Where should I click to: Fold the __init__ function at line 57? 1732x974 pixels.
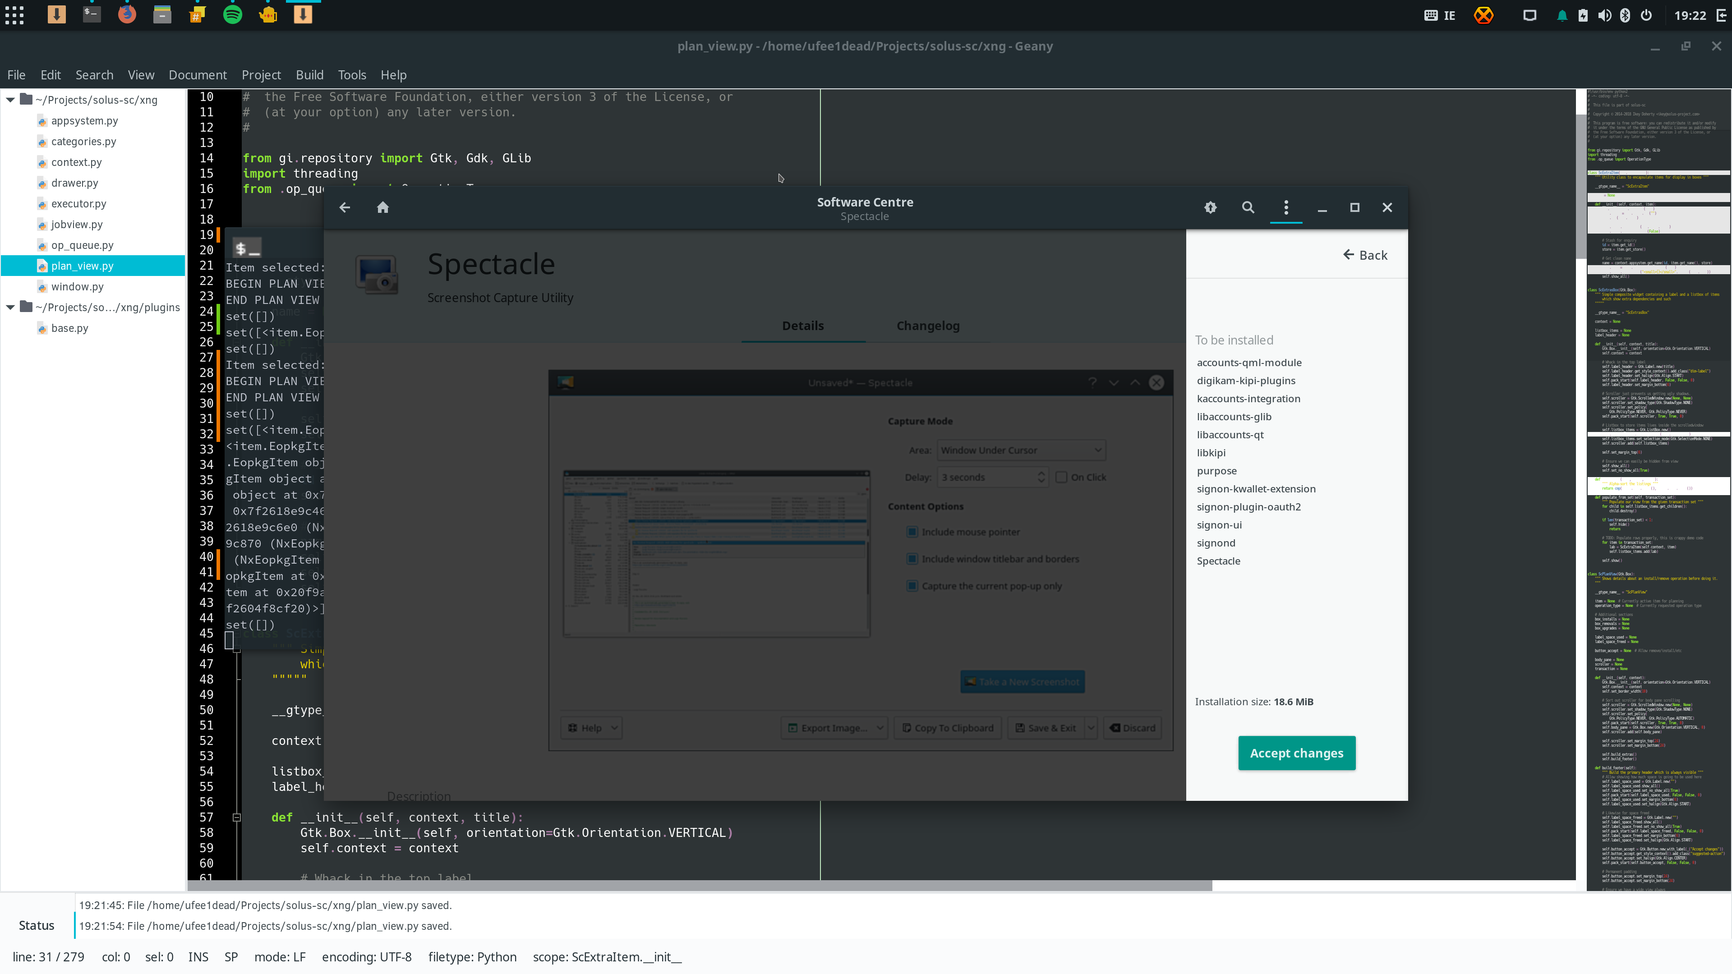tap(237, 818)
